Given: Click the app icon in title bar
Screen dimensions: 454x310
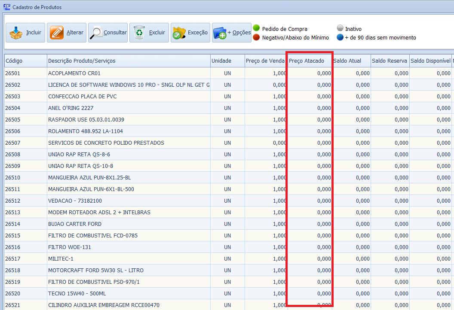Looking at the screenshot, I should [x=6, y=7].
